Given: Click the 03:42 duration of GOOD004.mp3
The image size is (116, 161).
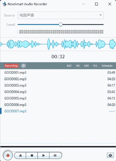Looking at the screenshot, I should [x=111, y=92].
